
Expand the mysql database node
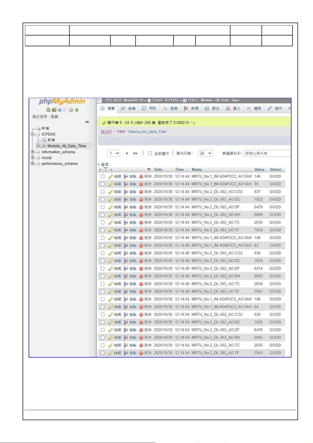[33, 158]
